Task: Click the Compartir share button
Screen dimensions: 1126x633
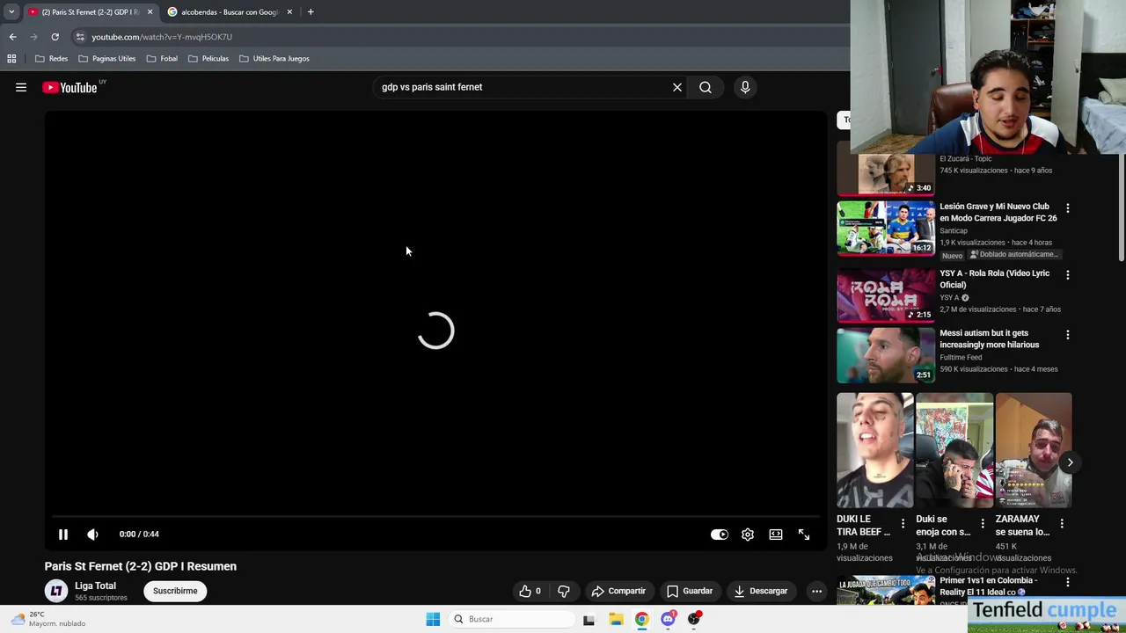Action: [618, 591]
